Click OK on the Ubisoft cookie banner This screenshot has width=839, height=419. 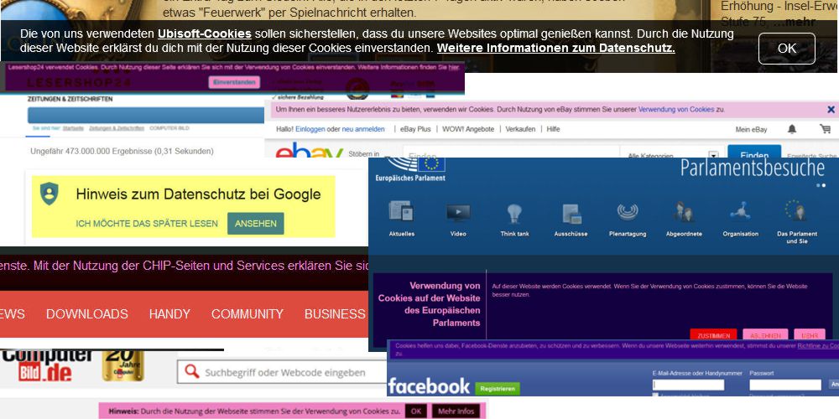(787, 49)
